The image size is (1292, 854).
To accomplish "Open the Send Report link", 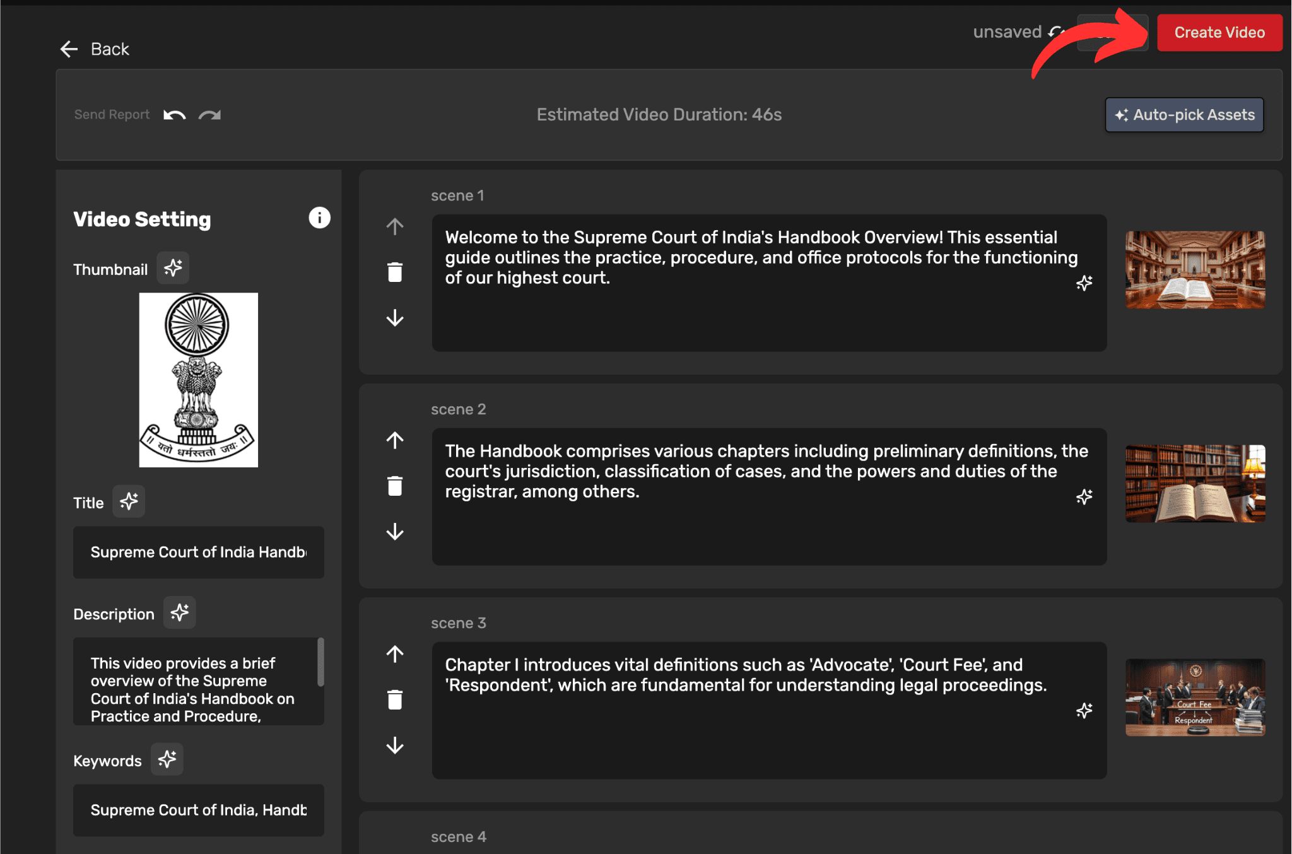I will click(x=112, y=115).
